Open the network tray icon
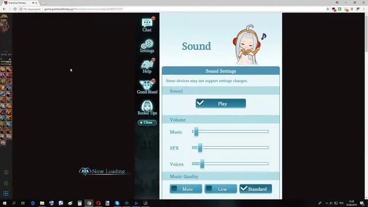 click(336, 203)
